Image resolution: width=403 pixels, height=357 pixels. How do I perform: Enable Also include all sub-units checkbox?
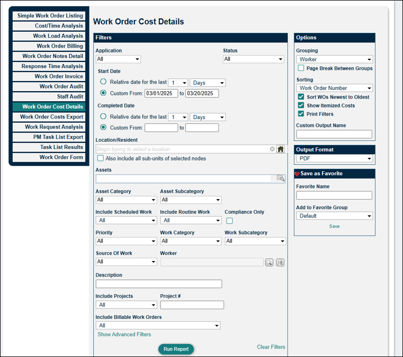click(101, 158)
